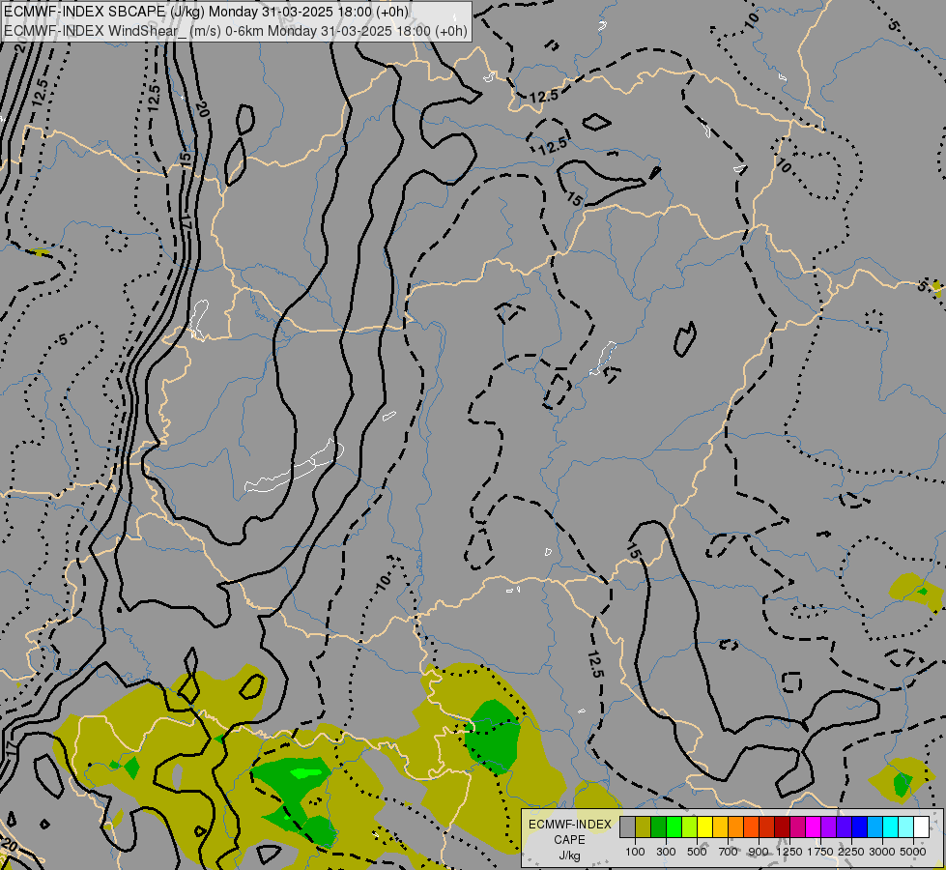Click the magenta legend swatch
Image resolution: width=946 pixels, height=870 pixels.
coord(814,826)
